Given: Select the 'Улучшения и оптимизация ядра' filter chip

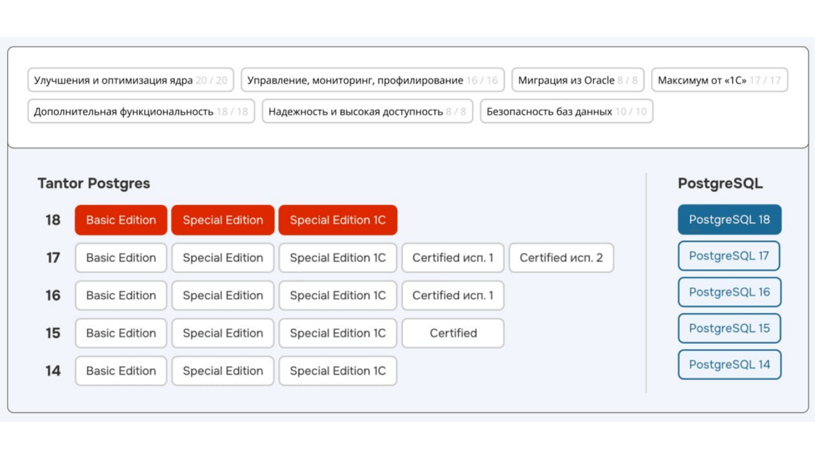Looking at the screenshot, I should [x=131, y=80].
